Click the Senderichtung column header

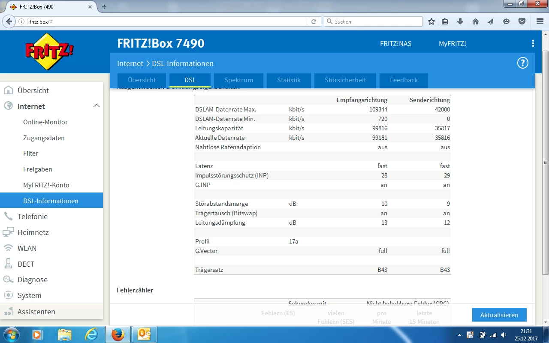[x=430, y=100]
